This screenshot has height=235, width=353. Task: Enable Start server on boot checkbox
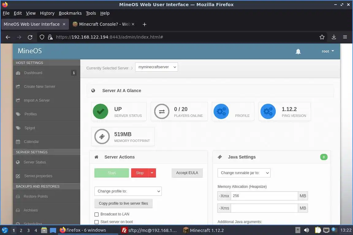[97, 222]
